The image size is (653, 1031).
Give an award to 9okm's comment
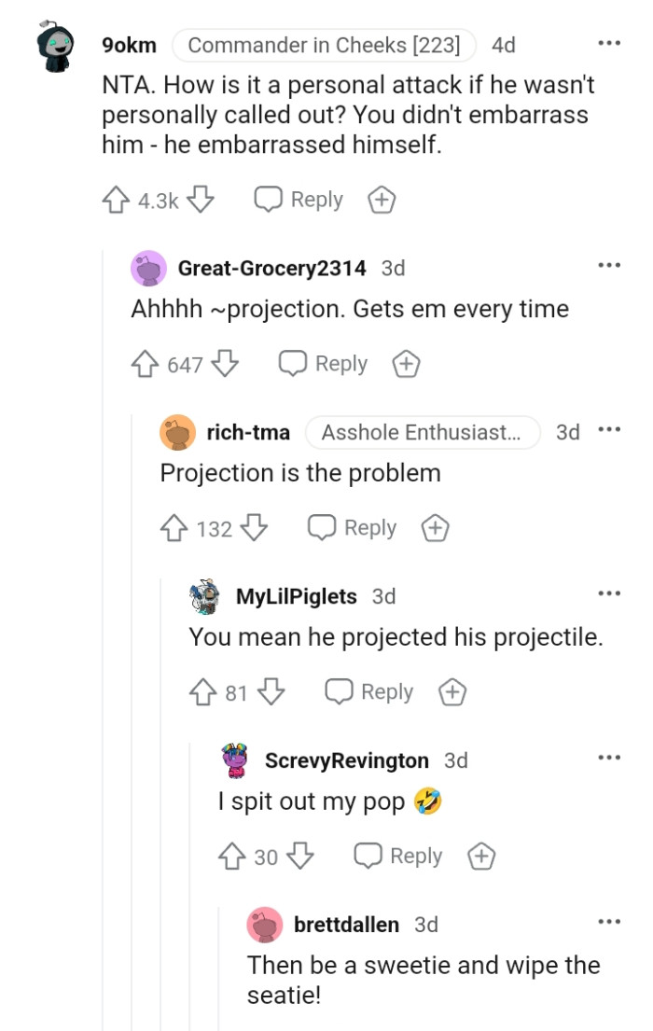pos(381,199)
